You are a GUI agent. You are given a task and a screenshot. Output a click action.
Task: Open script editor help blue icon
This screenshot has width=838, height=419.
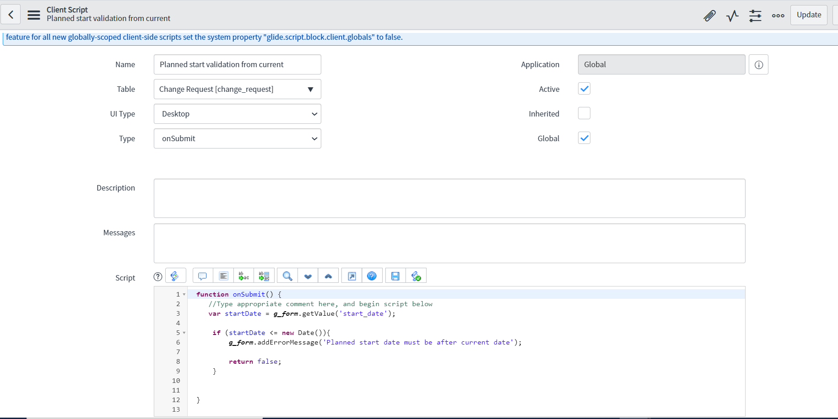(372, 276)
